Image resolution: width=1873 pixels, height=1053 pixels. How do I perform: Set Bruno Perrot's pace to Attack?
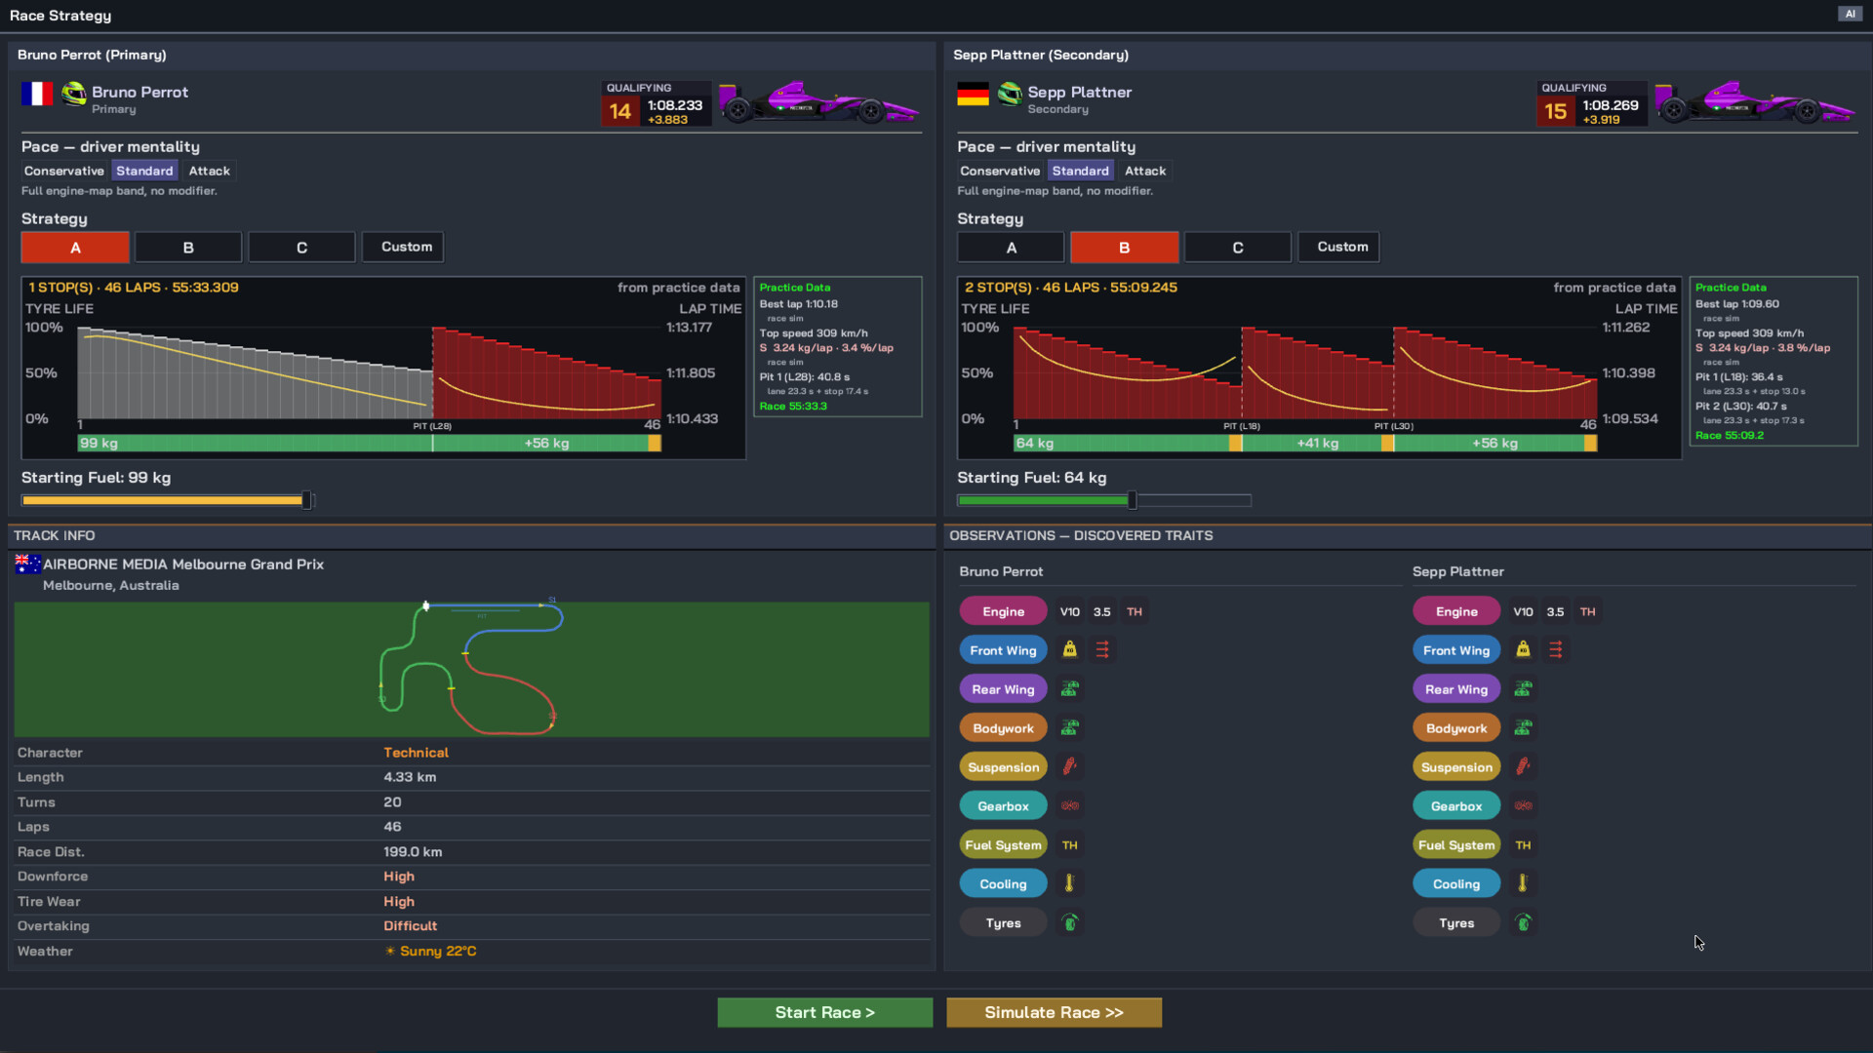(210, 171)
